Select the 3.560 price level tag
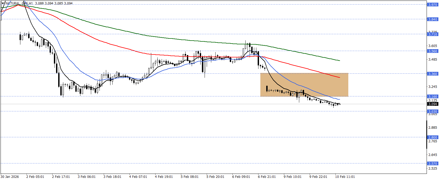 coord(432,51)
